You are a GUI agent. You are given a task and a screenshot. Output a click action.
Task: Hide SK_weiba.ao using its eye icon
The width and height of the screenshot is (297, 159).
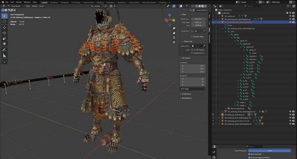coord(290,16)
